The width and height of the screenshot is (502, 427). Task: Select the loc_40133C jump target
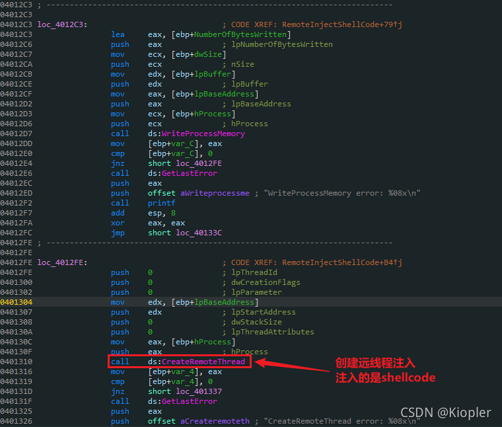pos(199,233)
